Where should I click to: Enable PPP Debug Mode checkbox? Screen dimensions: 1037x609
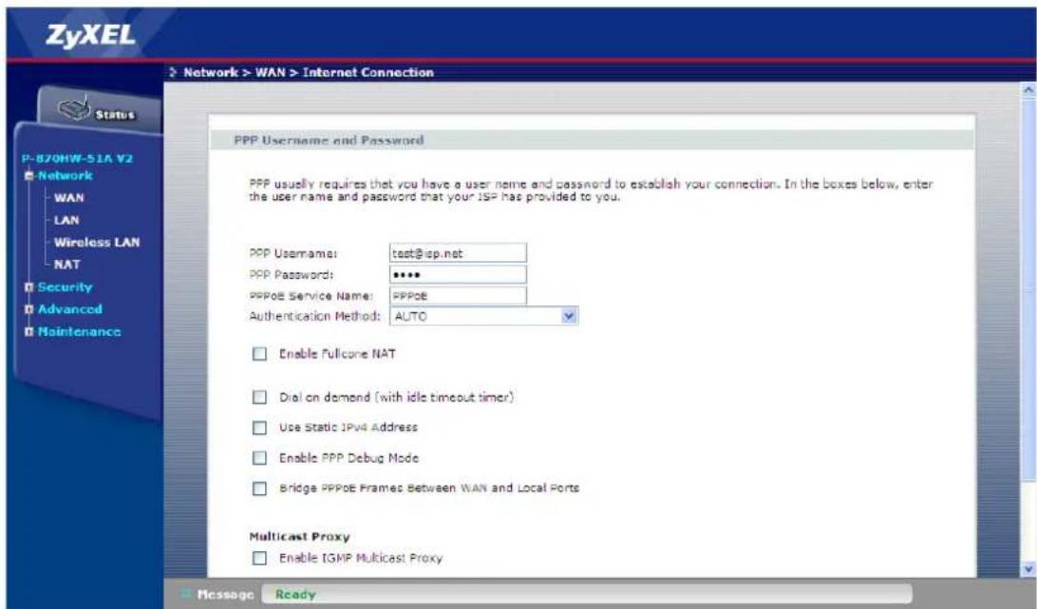click(259, 458)
